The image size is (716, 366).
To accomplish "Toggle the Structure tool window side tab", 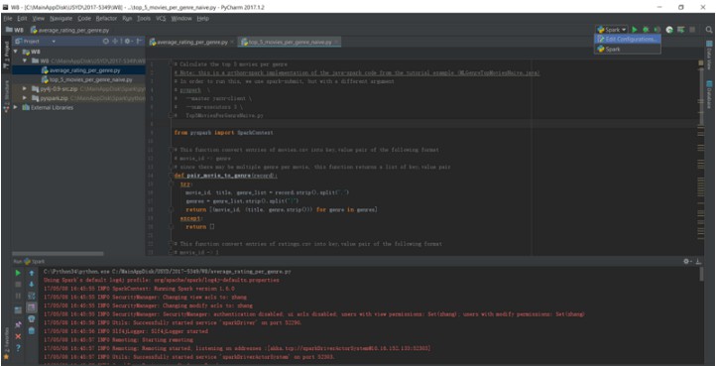I will pyautogui.click(x=6, y=97).
